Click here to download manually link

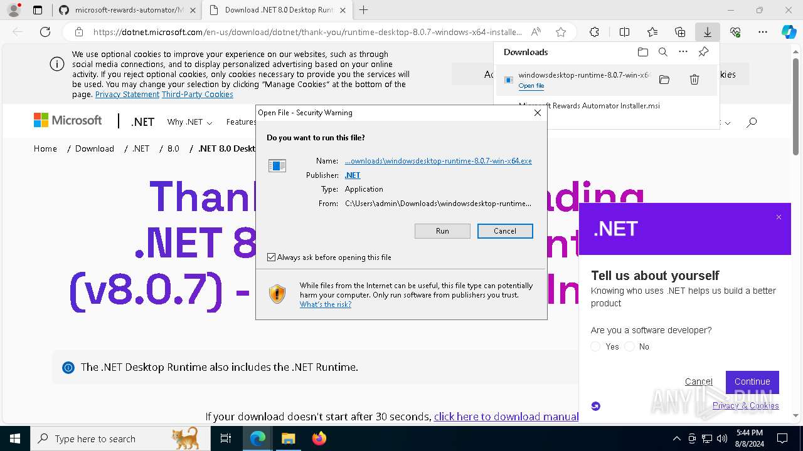506,417
